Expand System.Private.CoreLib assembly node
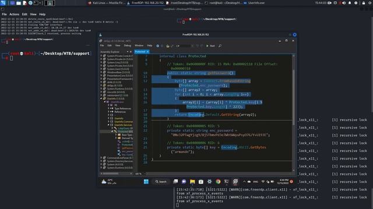This screenshot has height=209, width=373. (101, 56)
